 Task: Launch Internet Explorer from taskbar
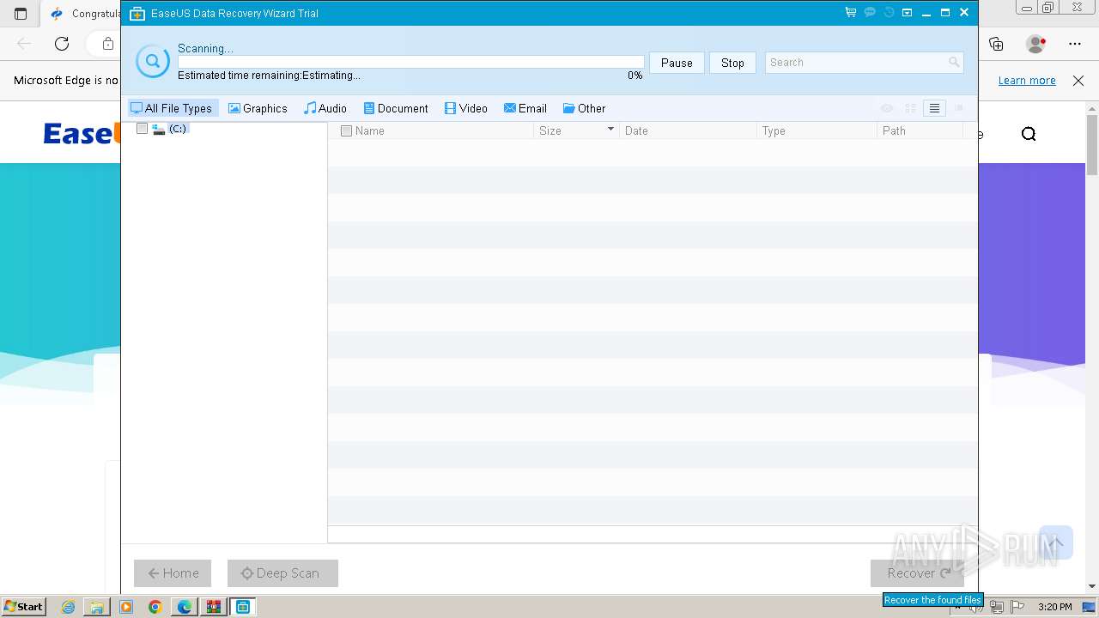[x=68, y=607]
